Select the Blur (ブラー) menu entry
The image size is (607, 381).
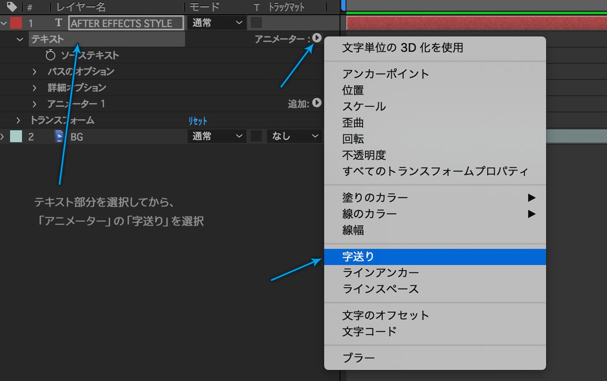coord(359,358)
